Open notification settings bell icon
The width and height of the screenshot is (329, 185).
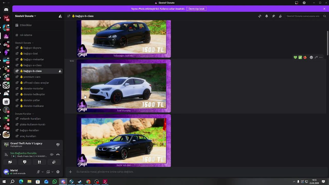click(267, 16)
